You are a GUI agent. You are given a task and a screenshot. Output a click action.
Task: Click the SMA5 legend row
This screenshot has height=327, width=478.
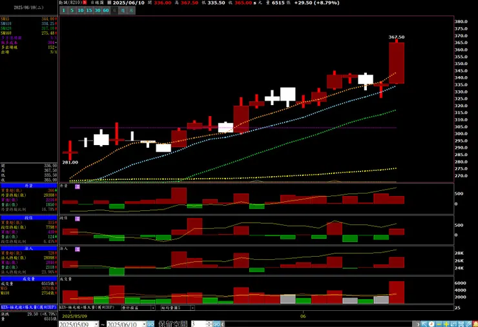tap(28, 19)
